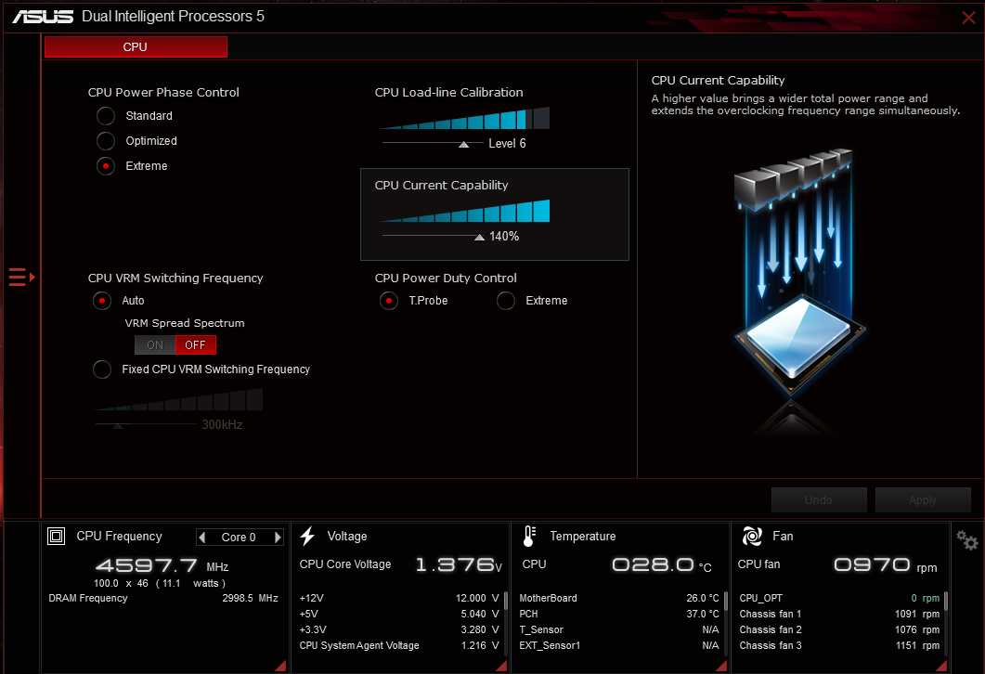Select Standard power phase control
Image resolution: width=985 pixels, height=674 pixels.
(x=106, y=116)
